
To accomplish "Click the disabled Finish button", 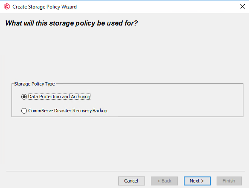I will click(x=229, y=181).
